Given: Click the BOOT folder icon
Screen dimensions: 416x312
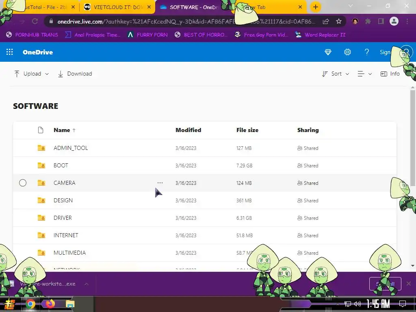Looking at the screenshot, I should [41, 165].
